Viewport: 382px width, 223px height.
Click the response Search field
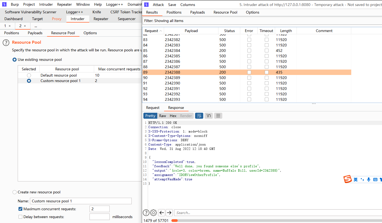click(278, 213)
